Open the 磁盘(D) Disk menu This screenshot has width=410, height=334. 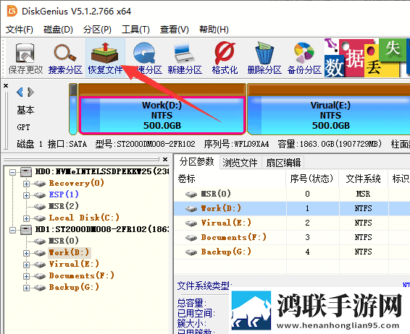point(58,30)
